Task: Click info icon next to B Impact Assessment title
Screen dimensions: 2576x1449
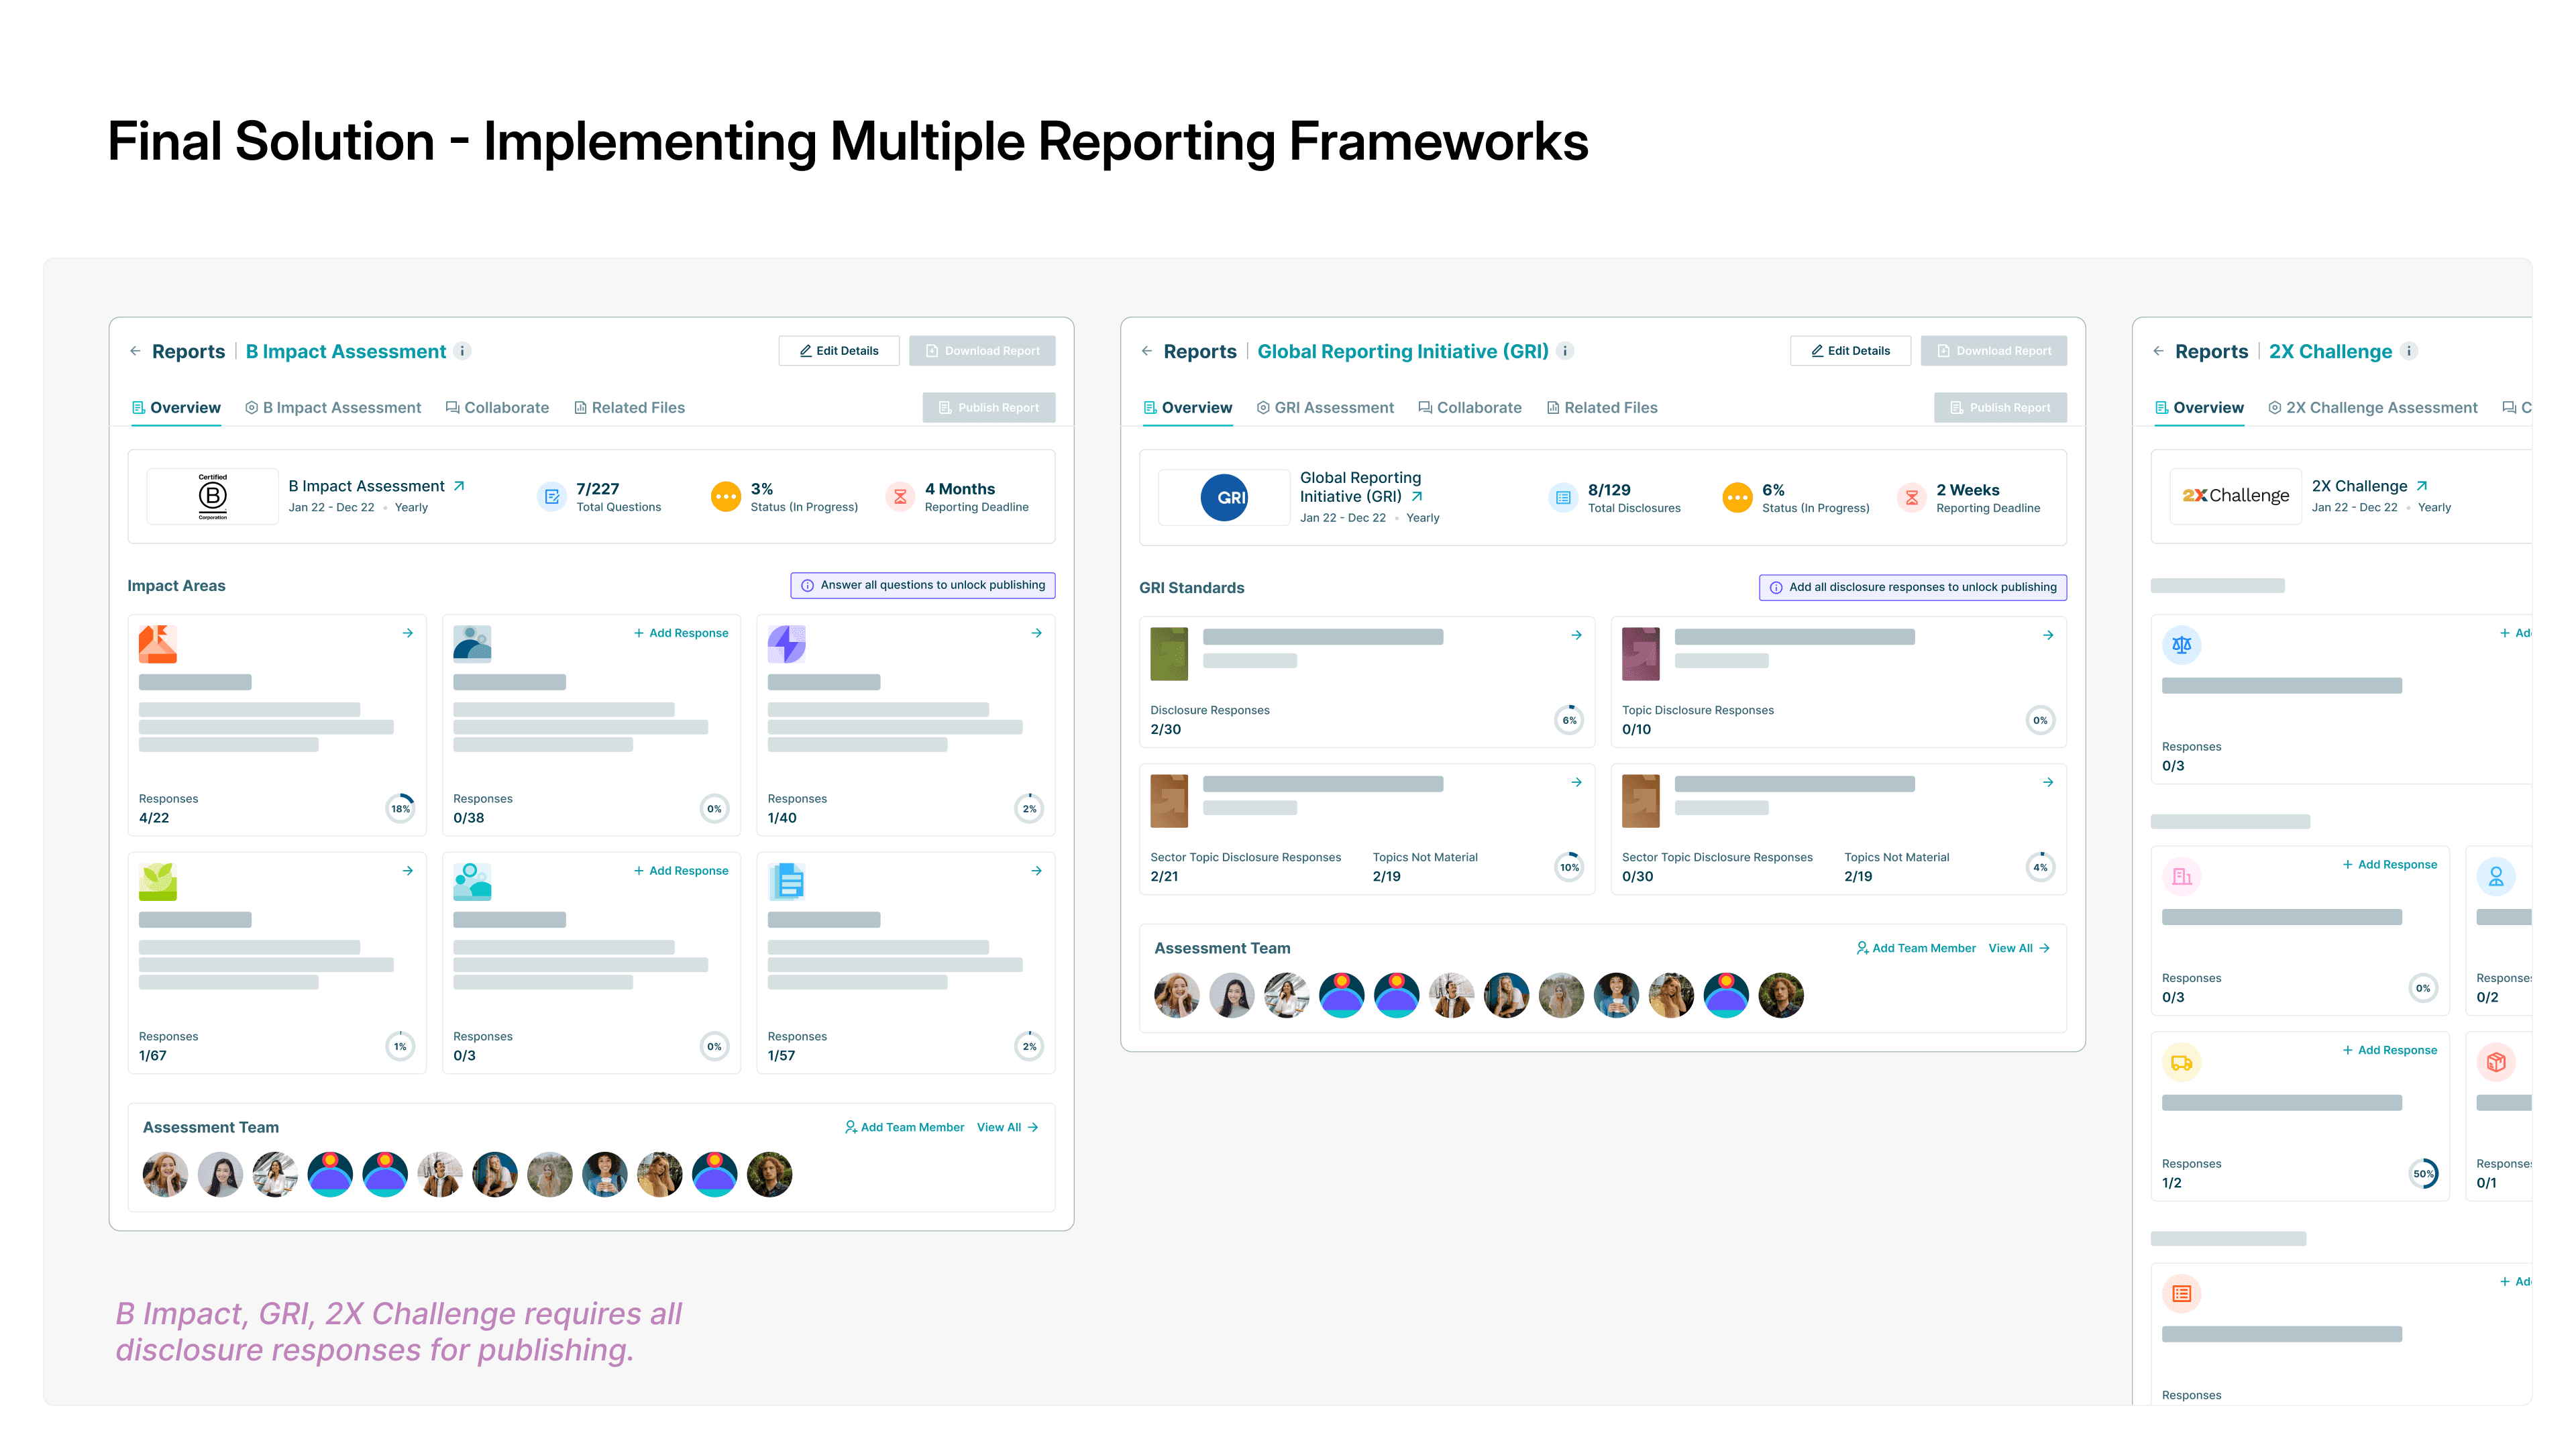Action: pos(462,351)
